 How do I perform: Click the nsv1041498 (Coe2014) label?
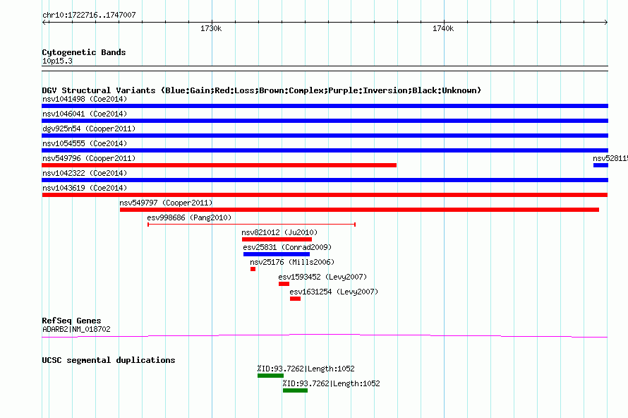click(x=85, y=99)
